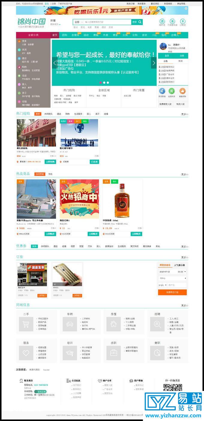
Task: Switch to the 新闻 tab
Action: click(181, 61)
